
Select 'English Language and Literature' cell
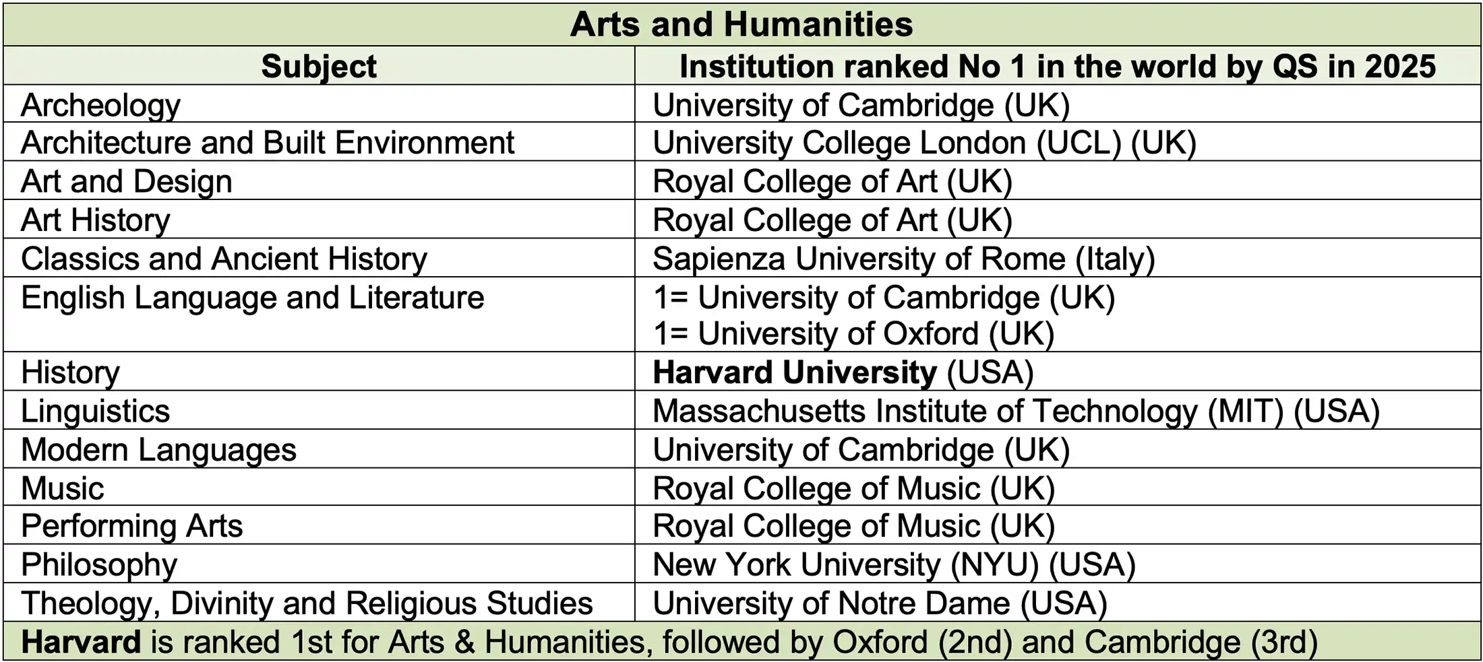(253, 298)
